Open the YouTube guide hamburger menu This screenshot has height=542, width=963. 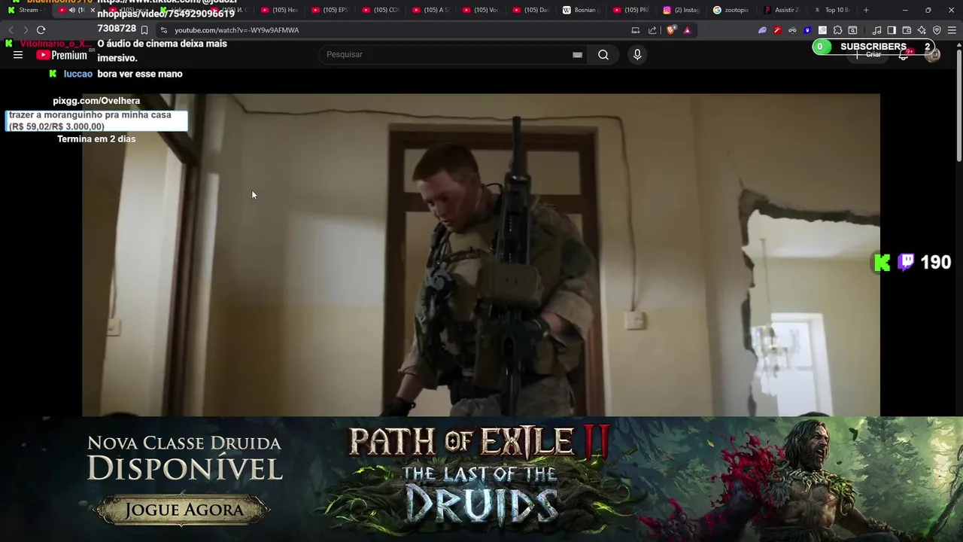tap(18, 55)
